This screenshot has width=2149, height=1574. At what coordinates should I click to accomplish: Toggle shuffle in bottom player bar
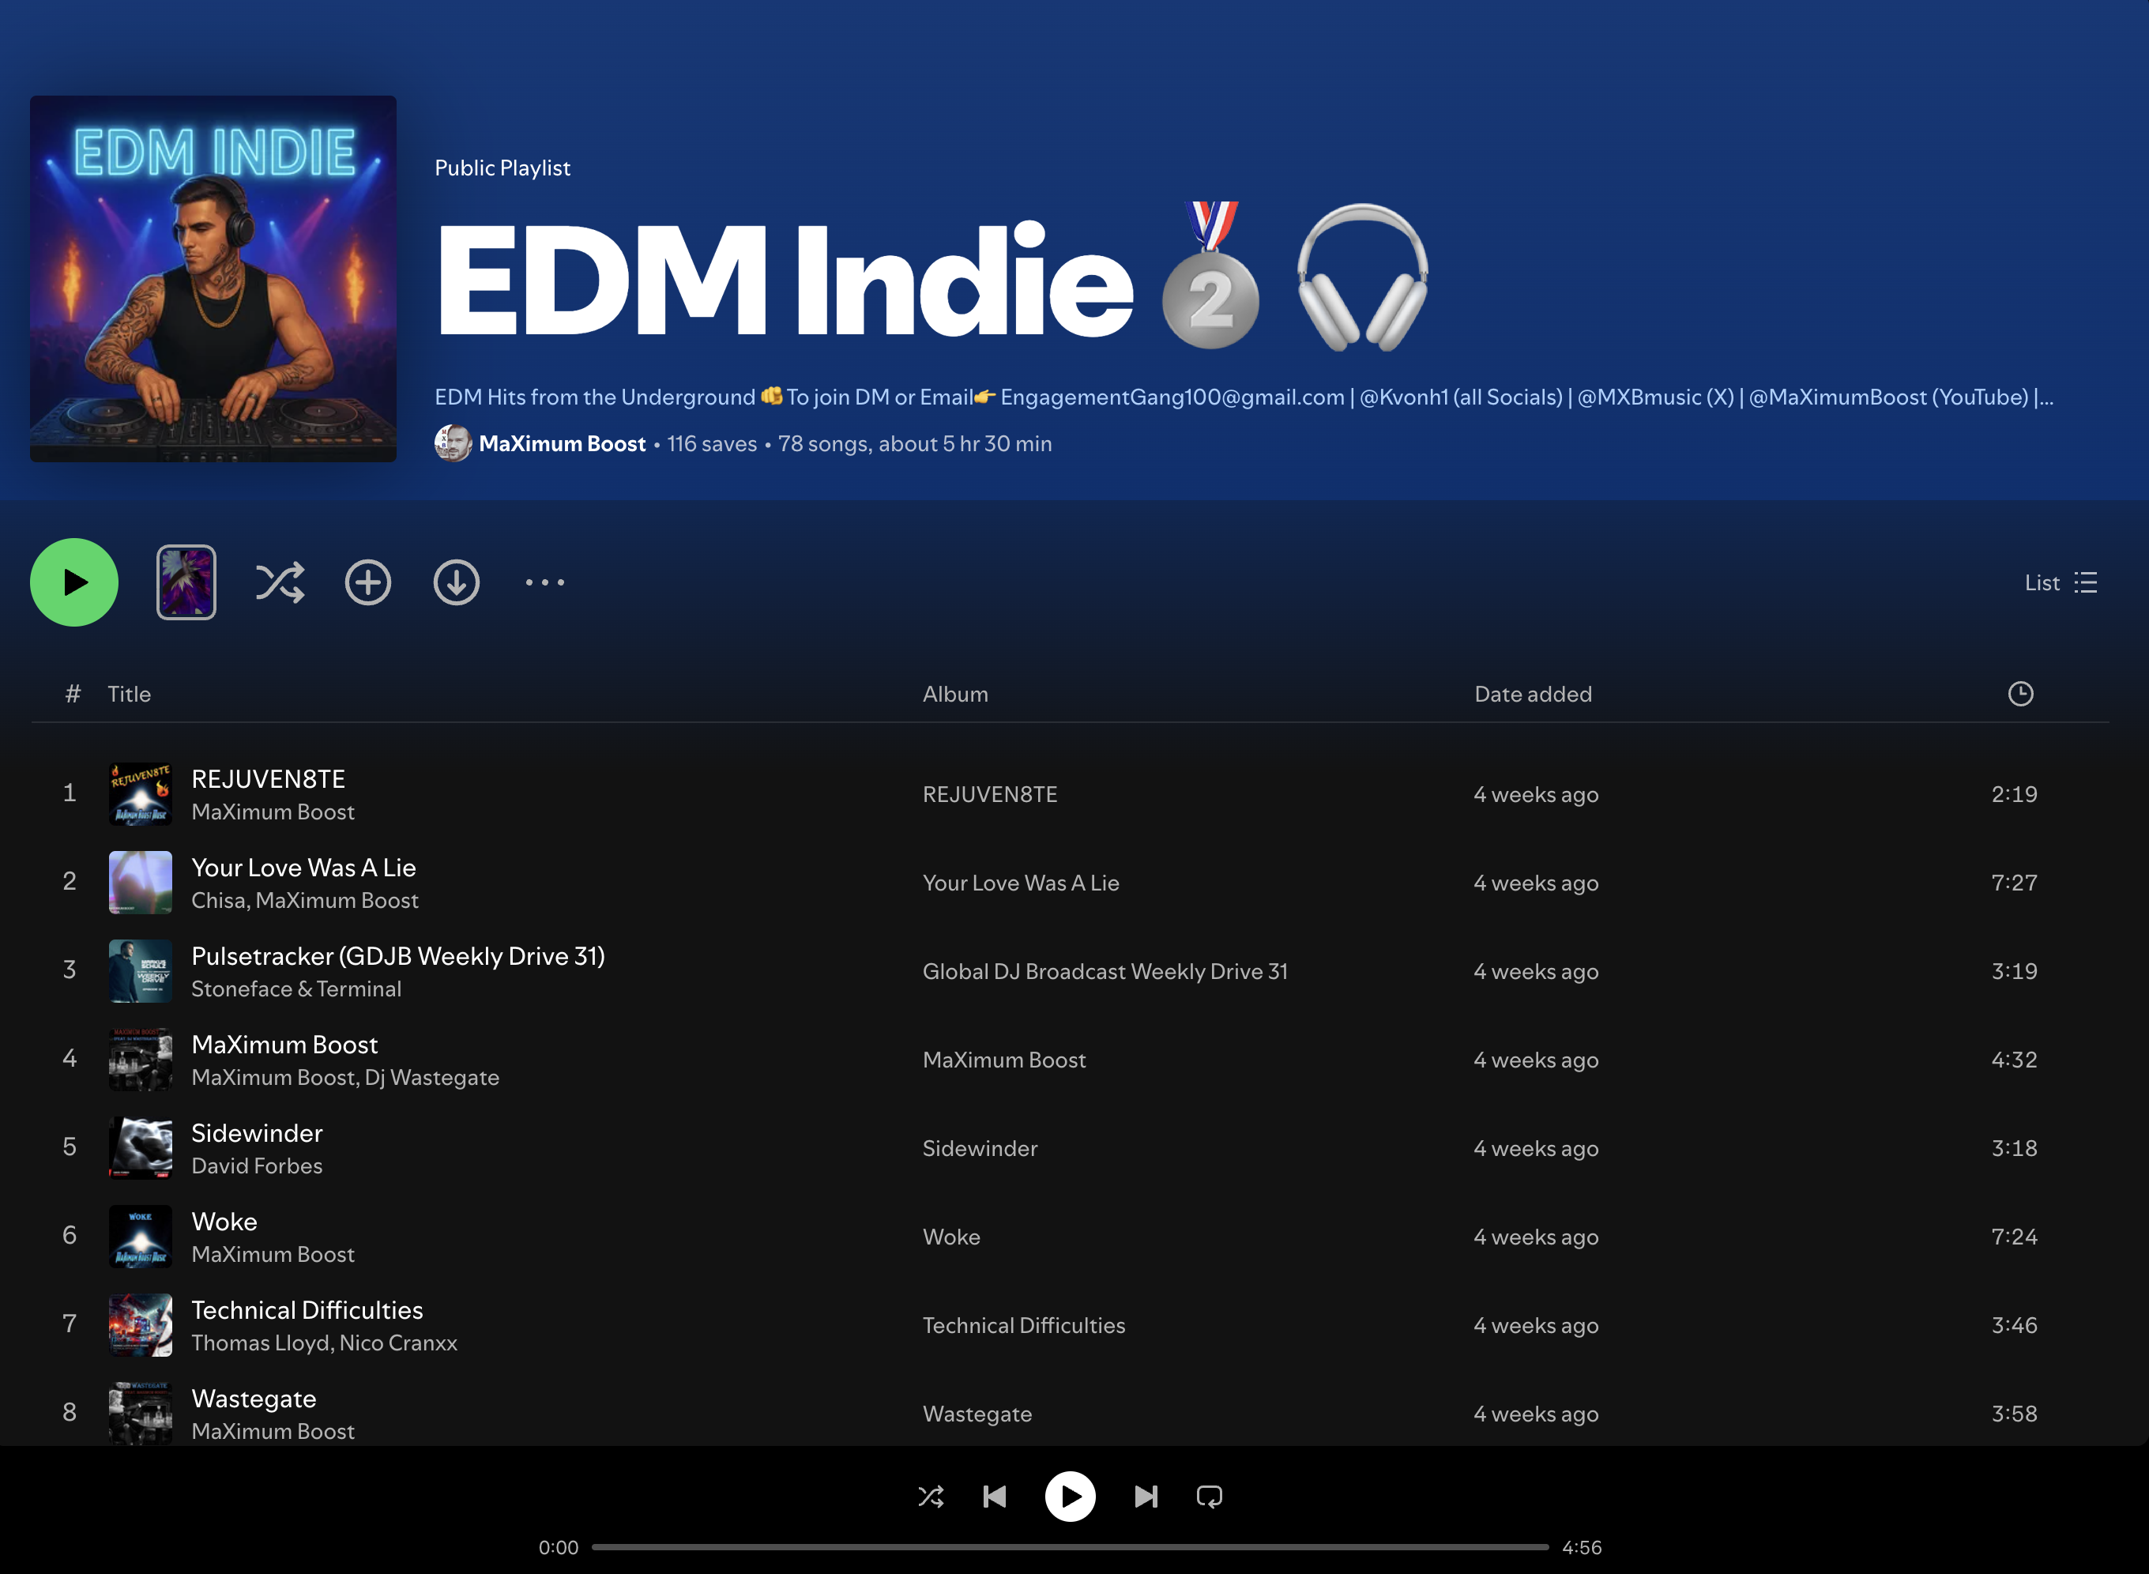click(x=931, y=1496)
